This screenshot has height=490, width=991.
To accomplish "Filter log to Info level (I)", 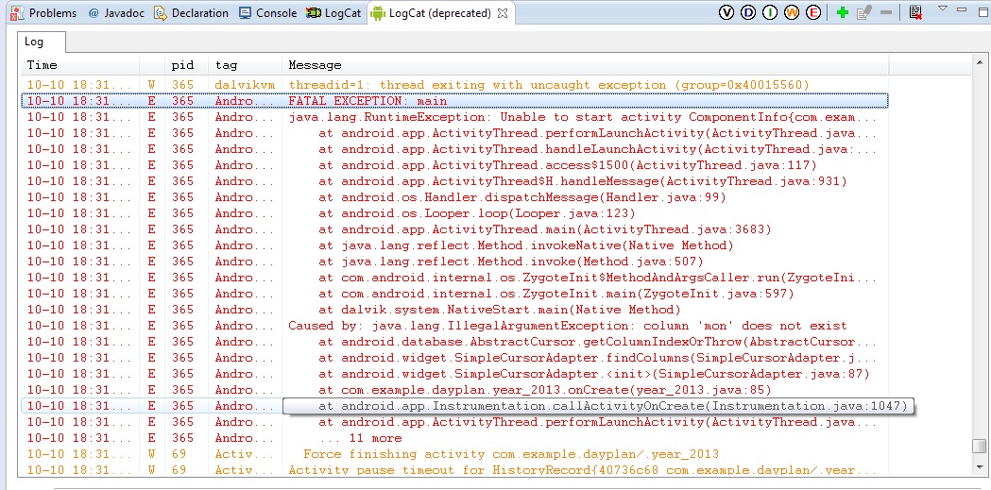I will pyautogui.click(x=769, y=12).
